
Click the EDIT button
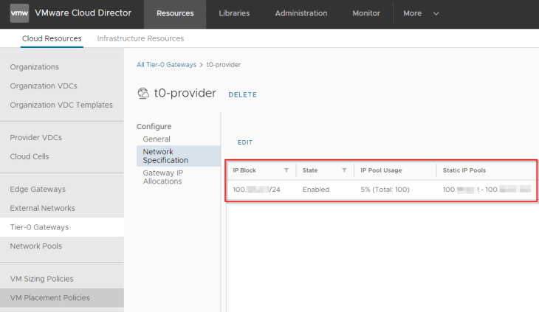tap(245, 142)
